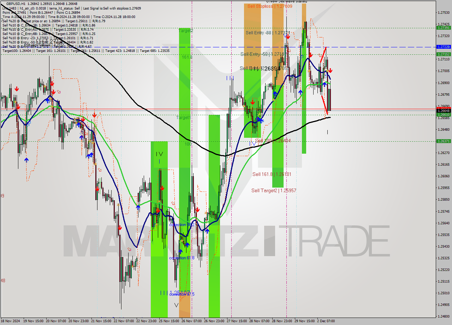This screenshot has height=325, width=452.
Task: Click the 'correction 38.2' label
Action: click(182, 225)
